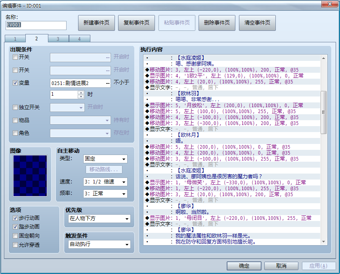Viewport: 340px width, 274px height.
Task: Click the 执行内容 vertical scrollbar thumb
Action: (323, 112)
